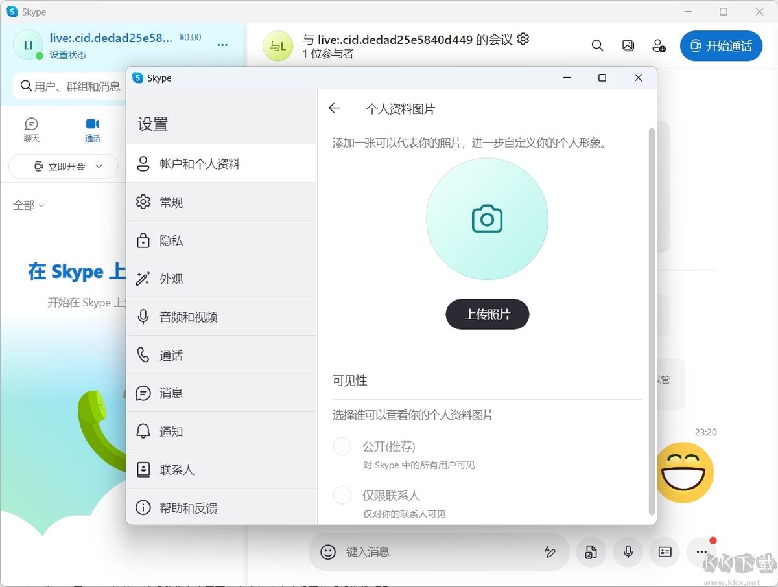
Task: Open the Appearance settings (外观)
Action: click(x=171, y=279)
